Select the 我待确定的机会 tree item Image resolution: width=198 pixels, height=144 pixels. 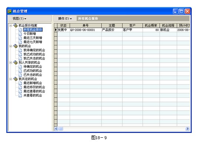pyautogui.click(x=34, y=50)
